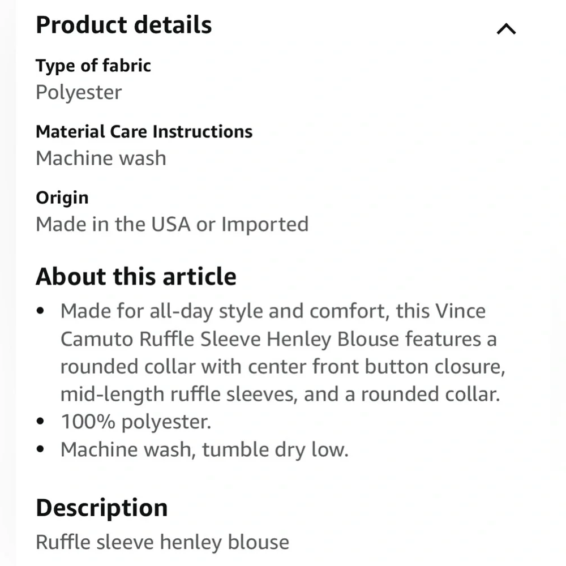Image resolution: width=566 pixels, height=566 pixels.
Task: Collapse the Product details section chevron
Action: pos(506,29)
